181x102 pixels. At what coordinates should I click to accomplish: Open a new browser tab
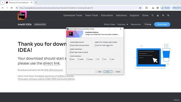tap(36, 3)
